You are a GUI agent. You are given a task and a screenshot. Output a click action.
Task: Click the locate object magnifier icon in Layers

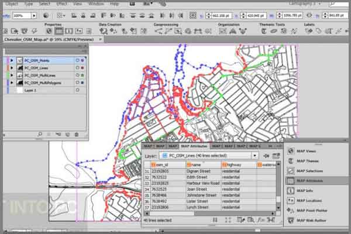[x=41, y=135]
